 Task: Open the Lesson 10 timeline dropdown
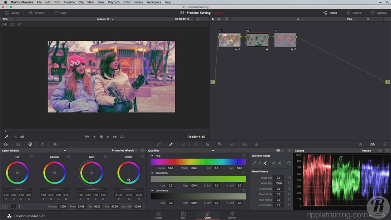105,19
